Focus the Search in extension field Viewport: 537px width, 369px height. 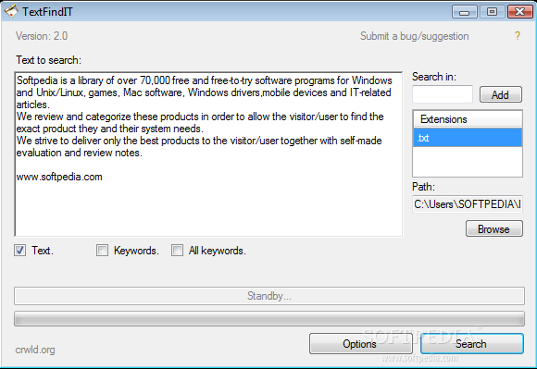[x=443, y=94]
